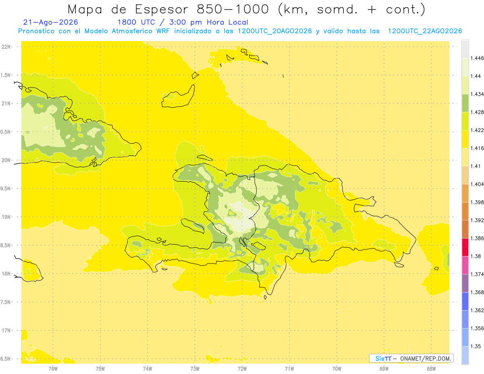Select the '73W' longitude label
The width and height of the screenshot is (484, 374).
point(195,369)
